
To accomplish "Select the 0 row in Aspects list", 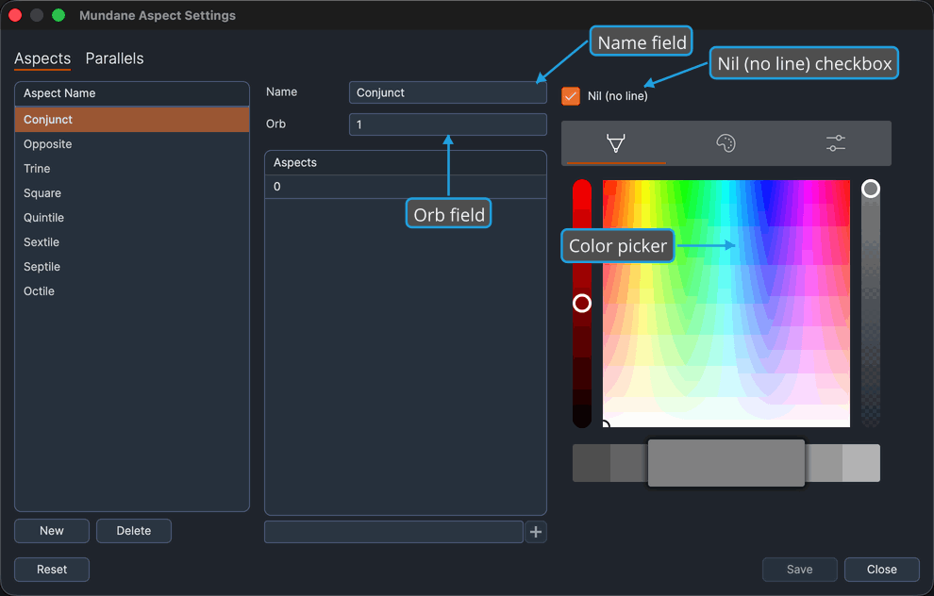I will 406,187.
